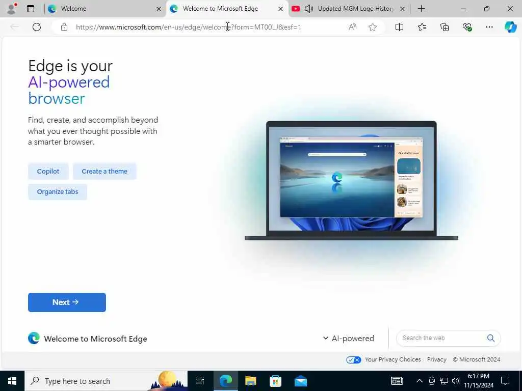Click the Copilot feature button
Viewport: 522px width, 391px height.
[x=48, y=171]
